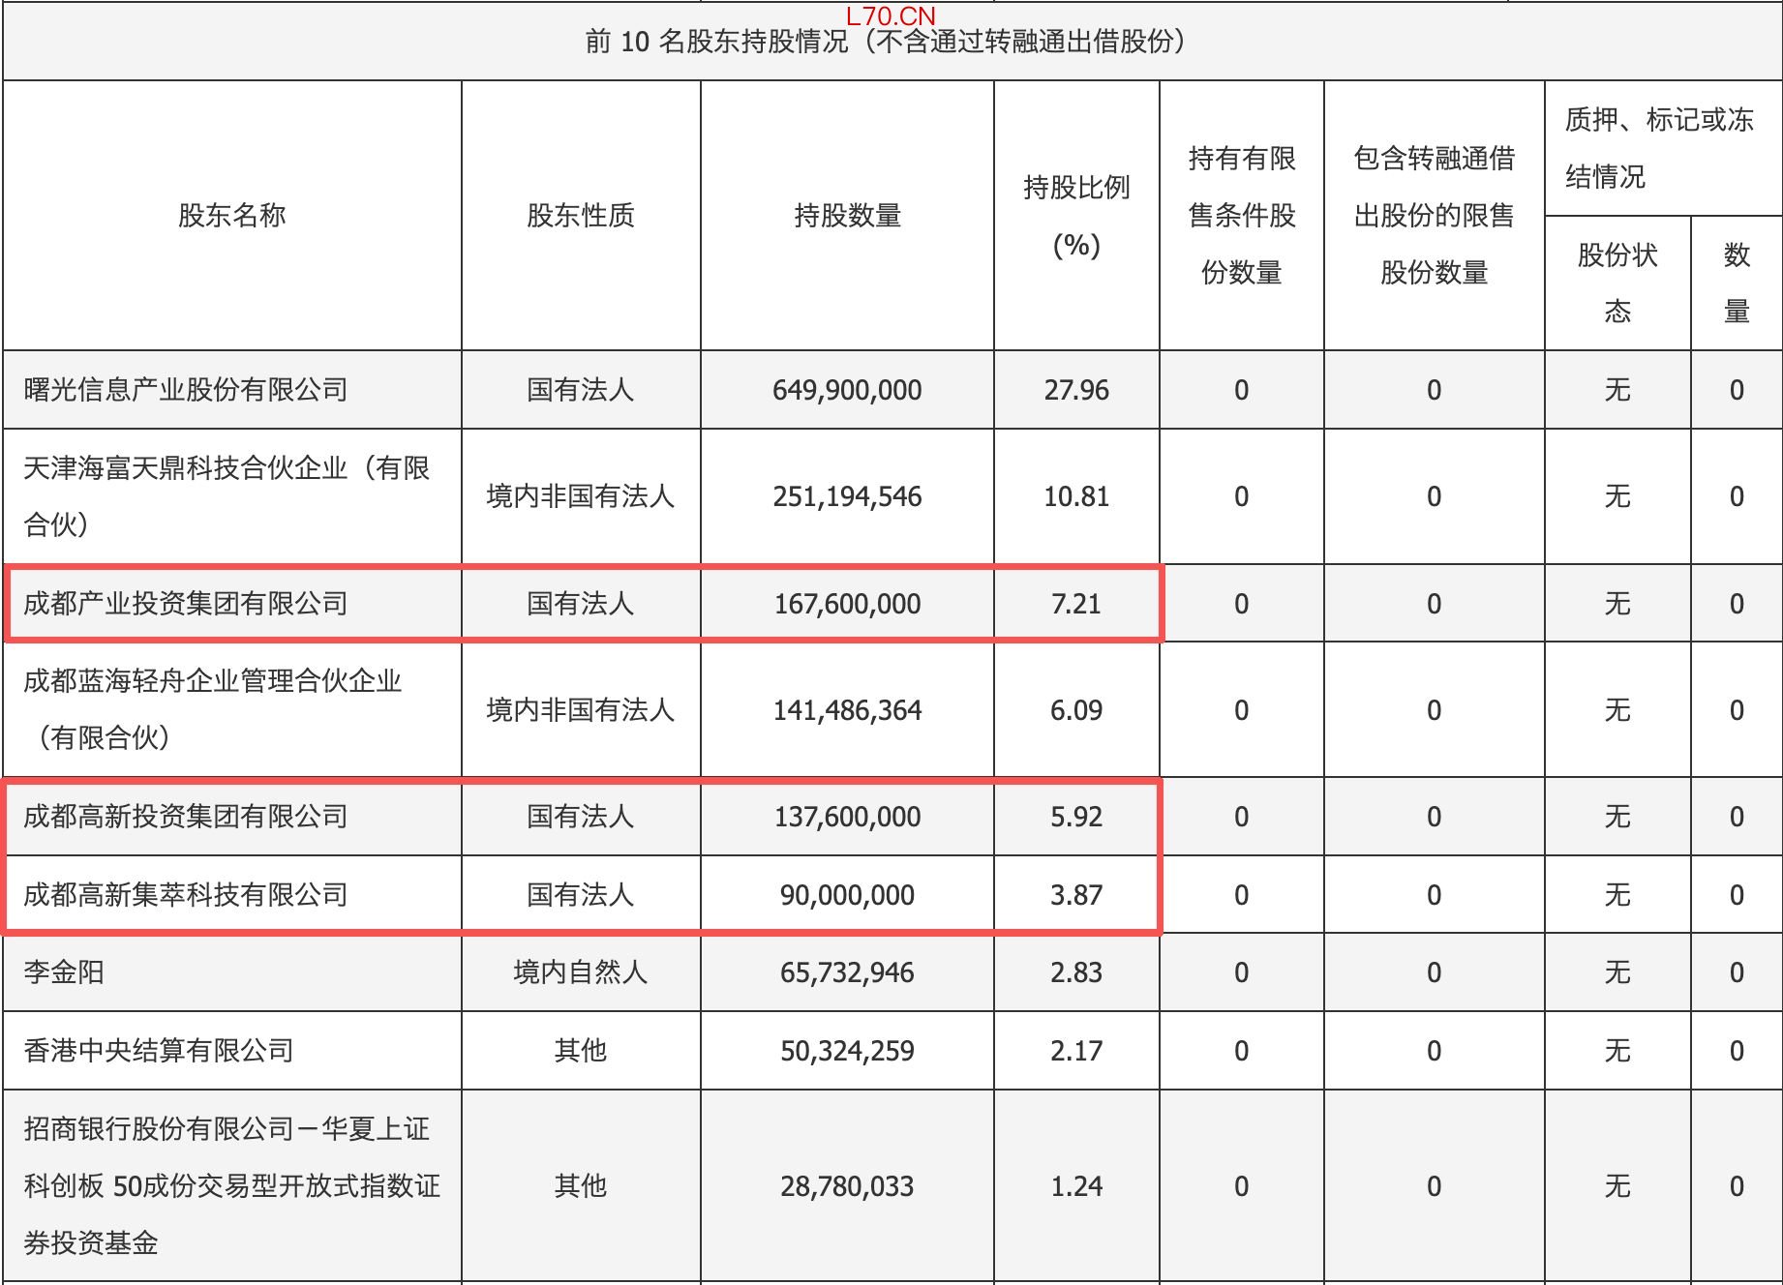Click the share count 649,900,000
The width and height of the screenshot is (1783, 1285).
[x=847, y=390]
